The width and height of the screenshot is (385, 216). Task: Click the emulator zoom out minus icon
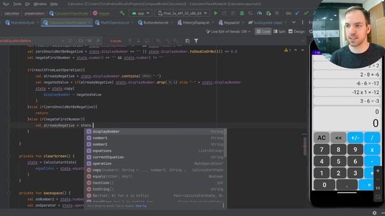378,179
